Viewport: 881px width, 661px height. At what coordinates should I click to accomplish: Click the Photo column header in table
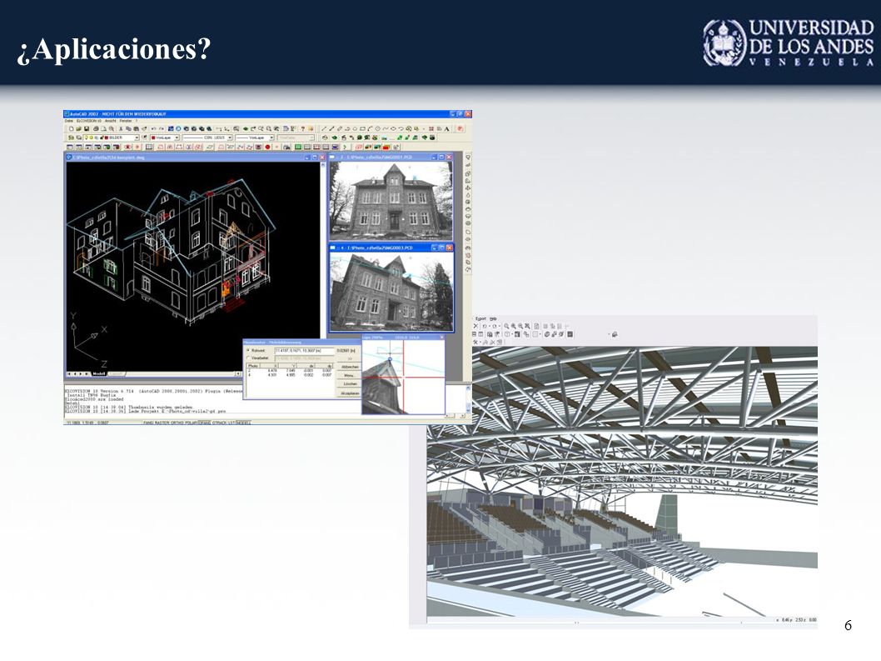coord(253,366)
